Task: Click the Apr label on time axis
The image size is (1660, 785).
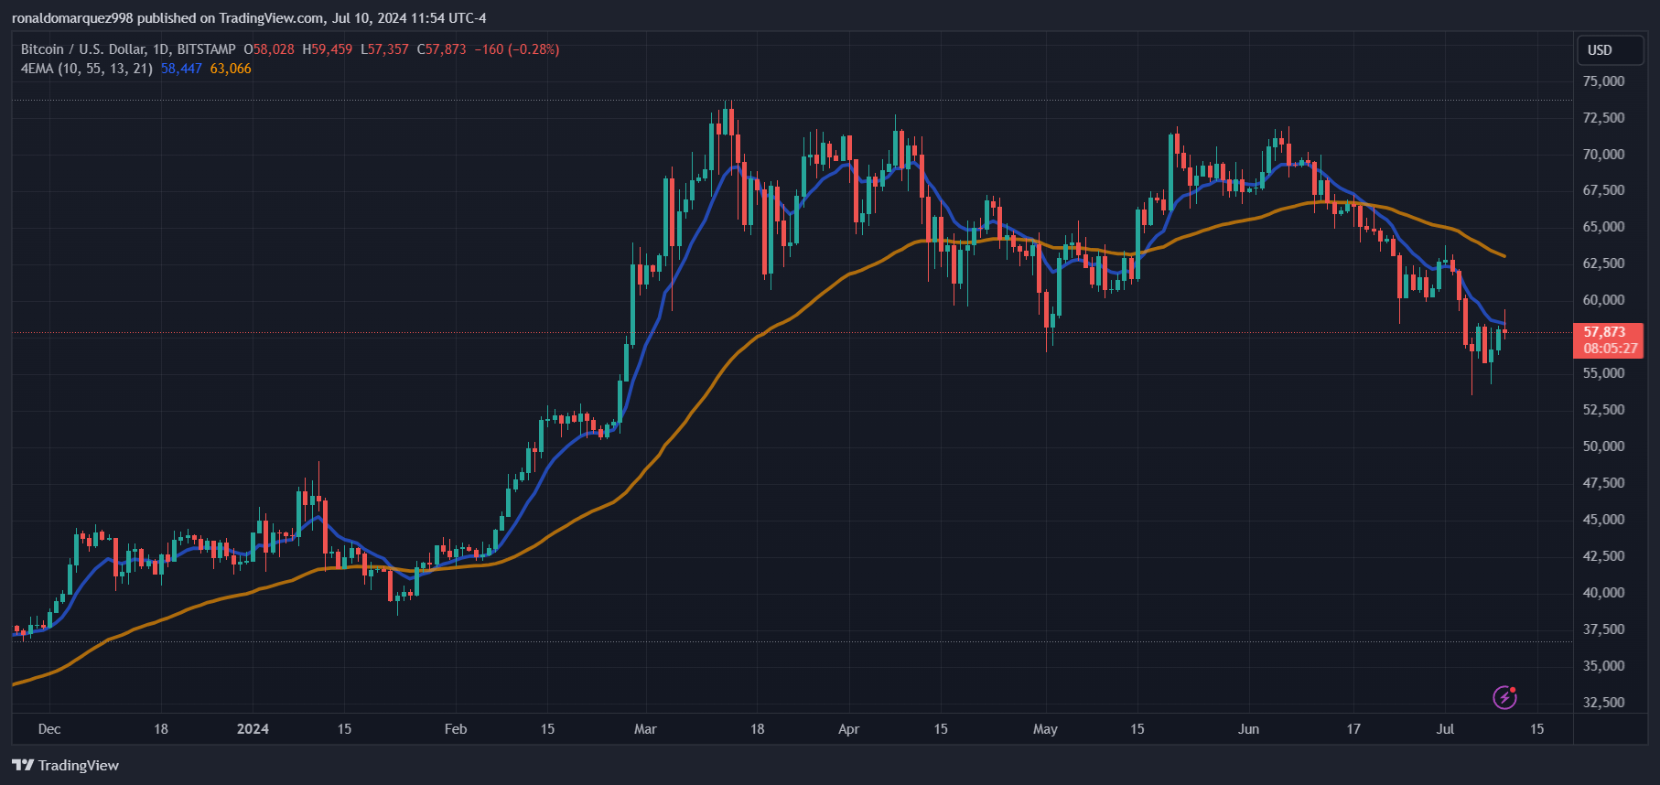Action: (848, 729)
